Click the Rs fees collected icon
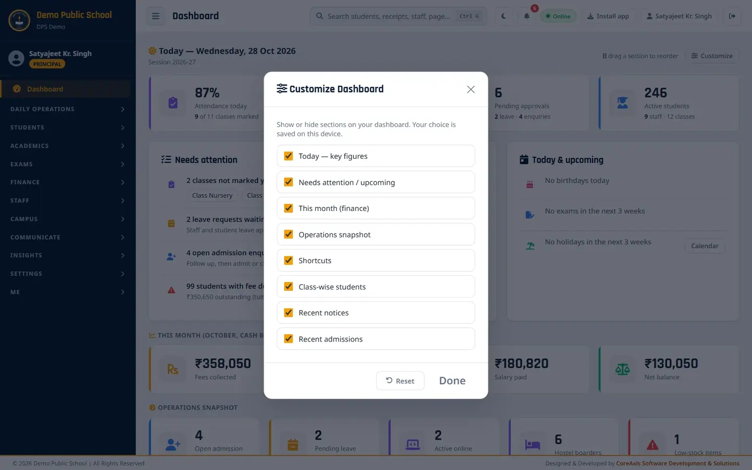752x470 pixels. [x=173, y=369]
